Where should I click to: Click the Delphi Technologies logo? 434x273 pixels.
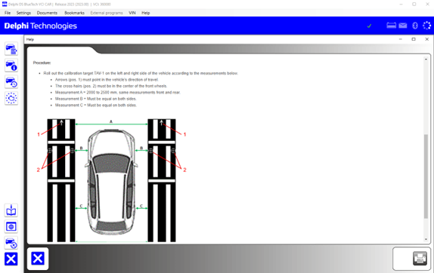pos(40,26)
